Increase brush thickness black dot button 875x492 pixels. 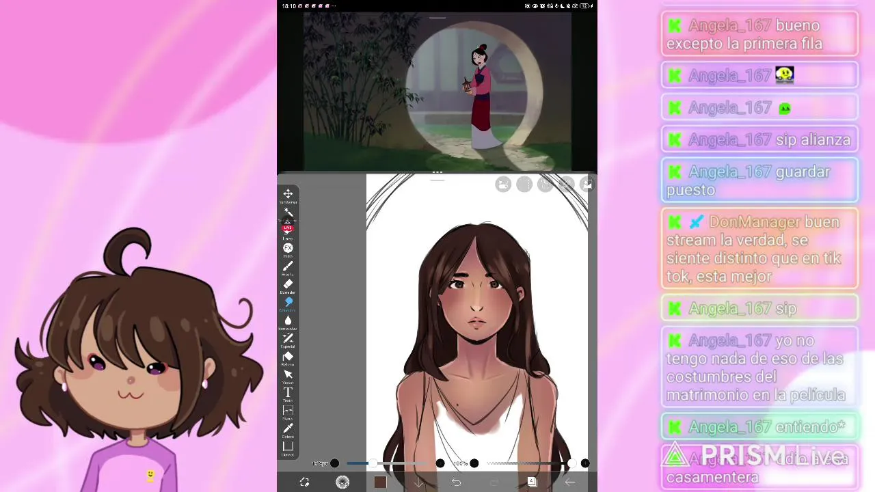click(x=440, y=463)
